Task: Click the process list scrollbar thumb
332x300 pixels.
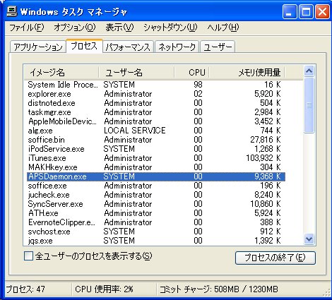Action: (x=309, y=105)
